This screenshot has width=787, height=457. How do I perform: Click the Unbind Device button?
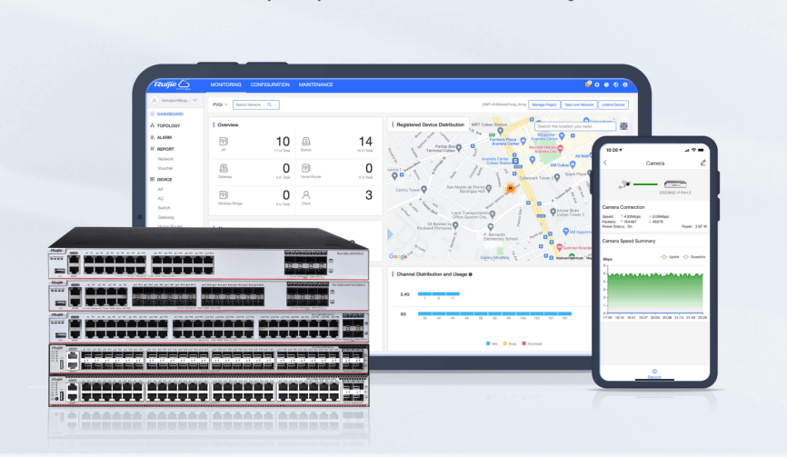tap(613, 104)
